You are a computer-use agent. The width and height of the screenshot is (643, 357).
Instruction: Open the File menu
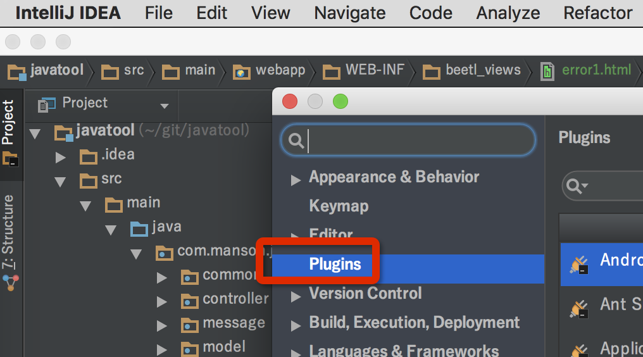click(158, 13)
